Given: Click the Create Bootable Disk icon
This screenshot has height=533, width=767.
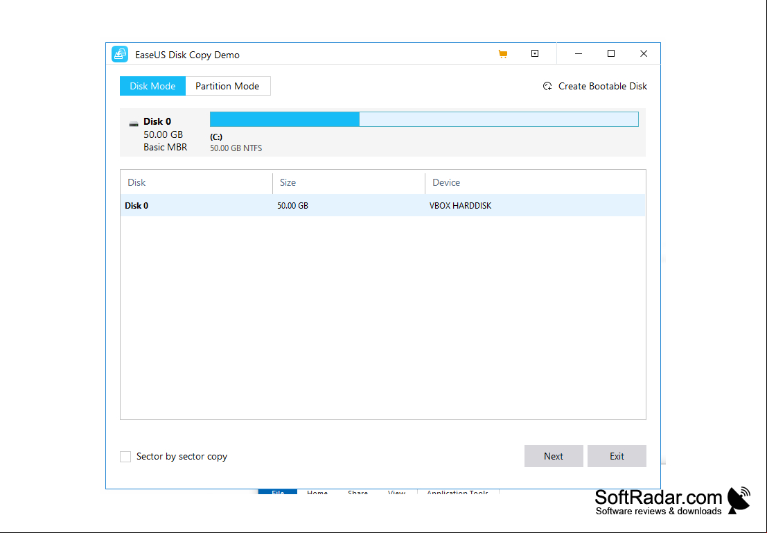Looking at the screenshot, I should (x=547, y=86).
